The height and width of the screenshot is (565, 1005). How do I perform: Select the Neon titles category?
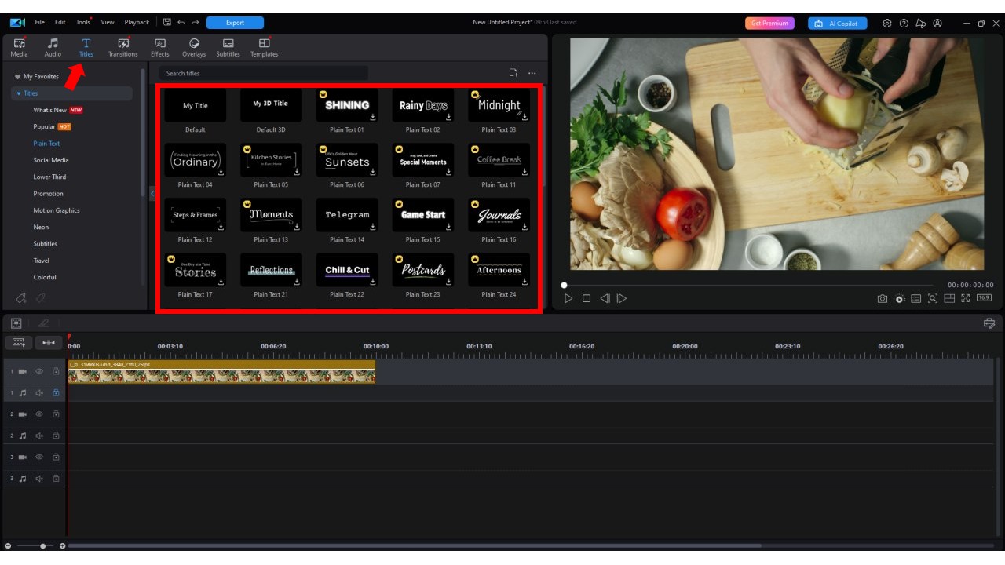pyautogui.click(x=41, y=227)
